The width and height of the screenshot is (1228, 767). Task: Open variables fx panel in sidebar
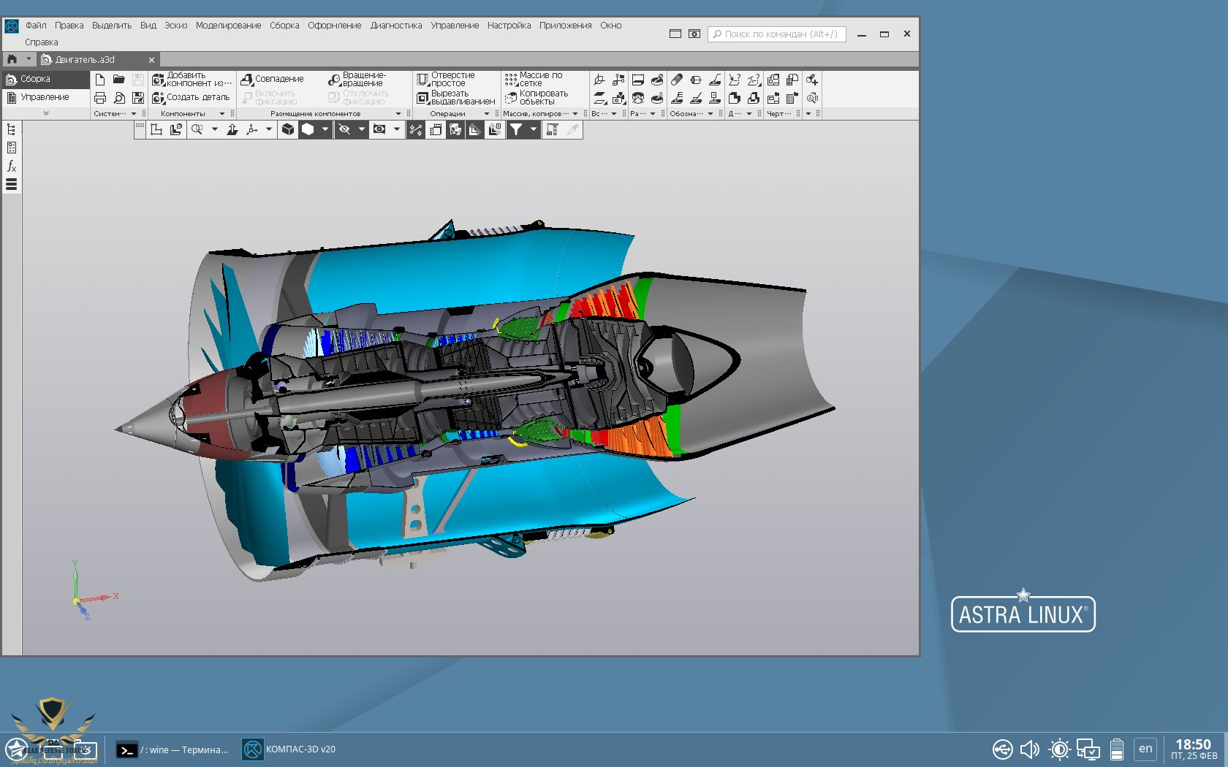(12, 167)
